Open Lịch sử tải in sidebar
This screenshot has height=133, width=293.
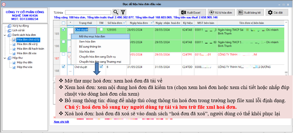(x=19, y=30)
